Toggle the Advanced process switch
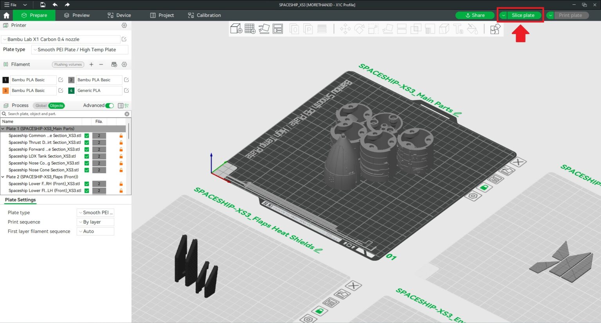The height and width of the screenshot is (323, 601). [109, 105]
